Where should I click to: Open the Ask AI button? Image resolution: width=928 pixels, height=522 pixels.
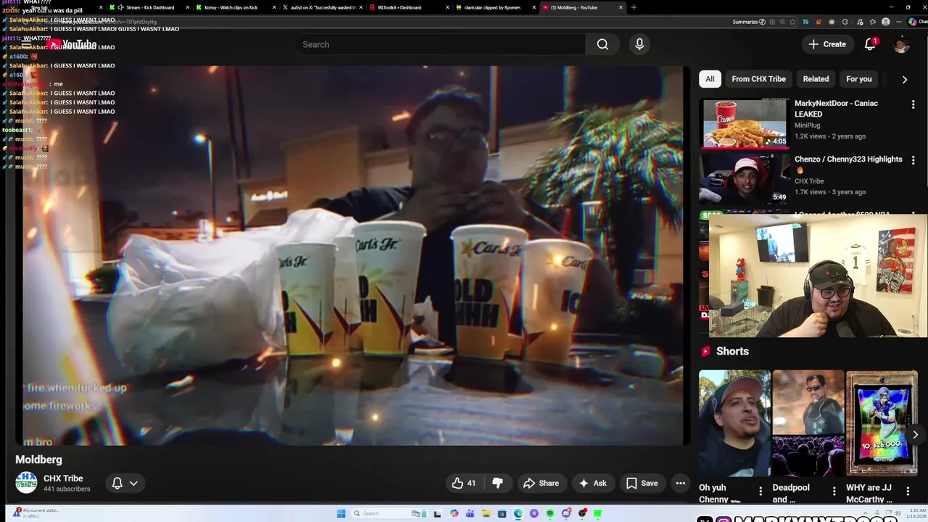coord(592,483)
